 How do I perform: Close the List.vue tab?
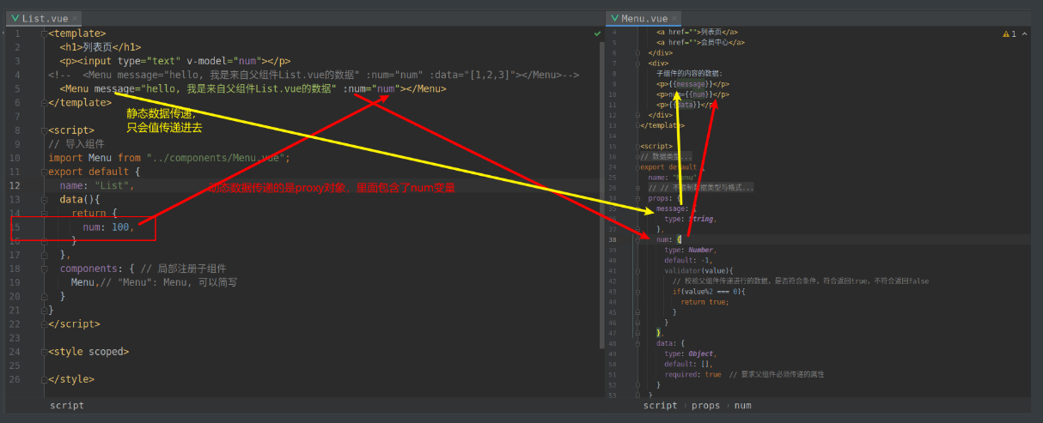point(75,18)
